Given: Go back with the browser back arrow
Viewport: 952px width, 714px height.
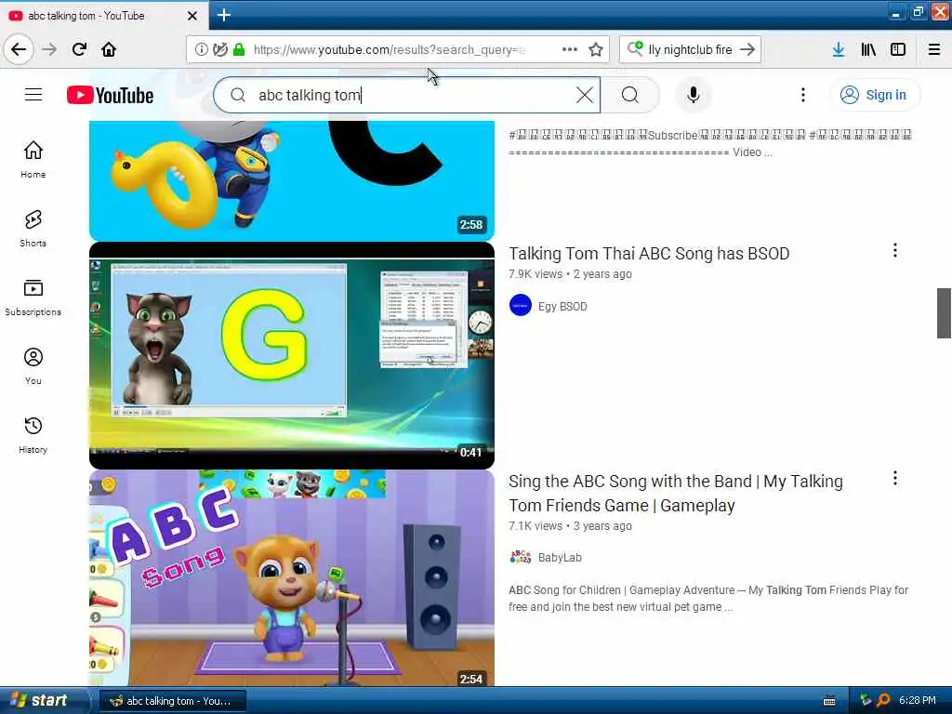Looking at the screenshot, I should pyautogui.click(x=19, y=49).
